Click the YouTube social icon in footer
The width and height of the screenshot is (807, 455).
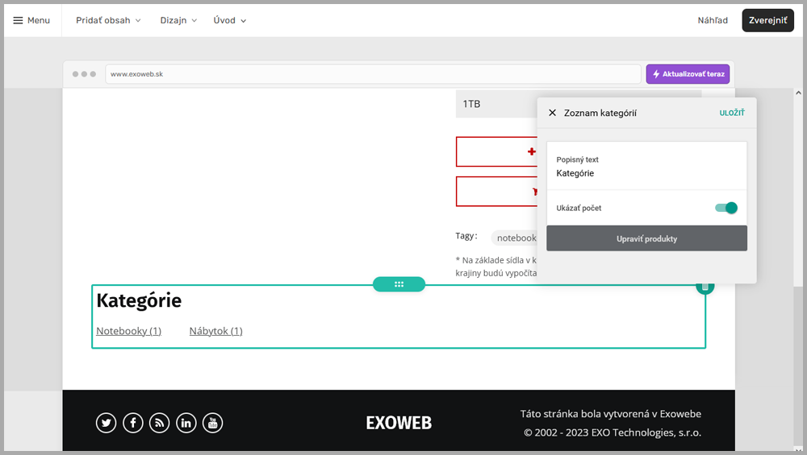point(212,423)
